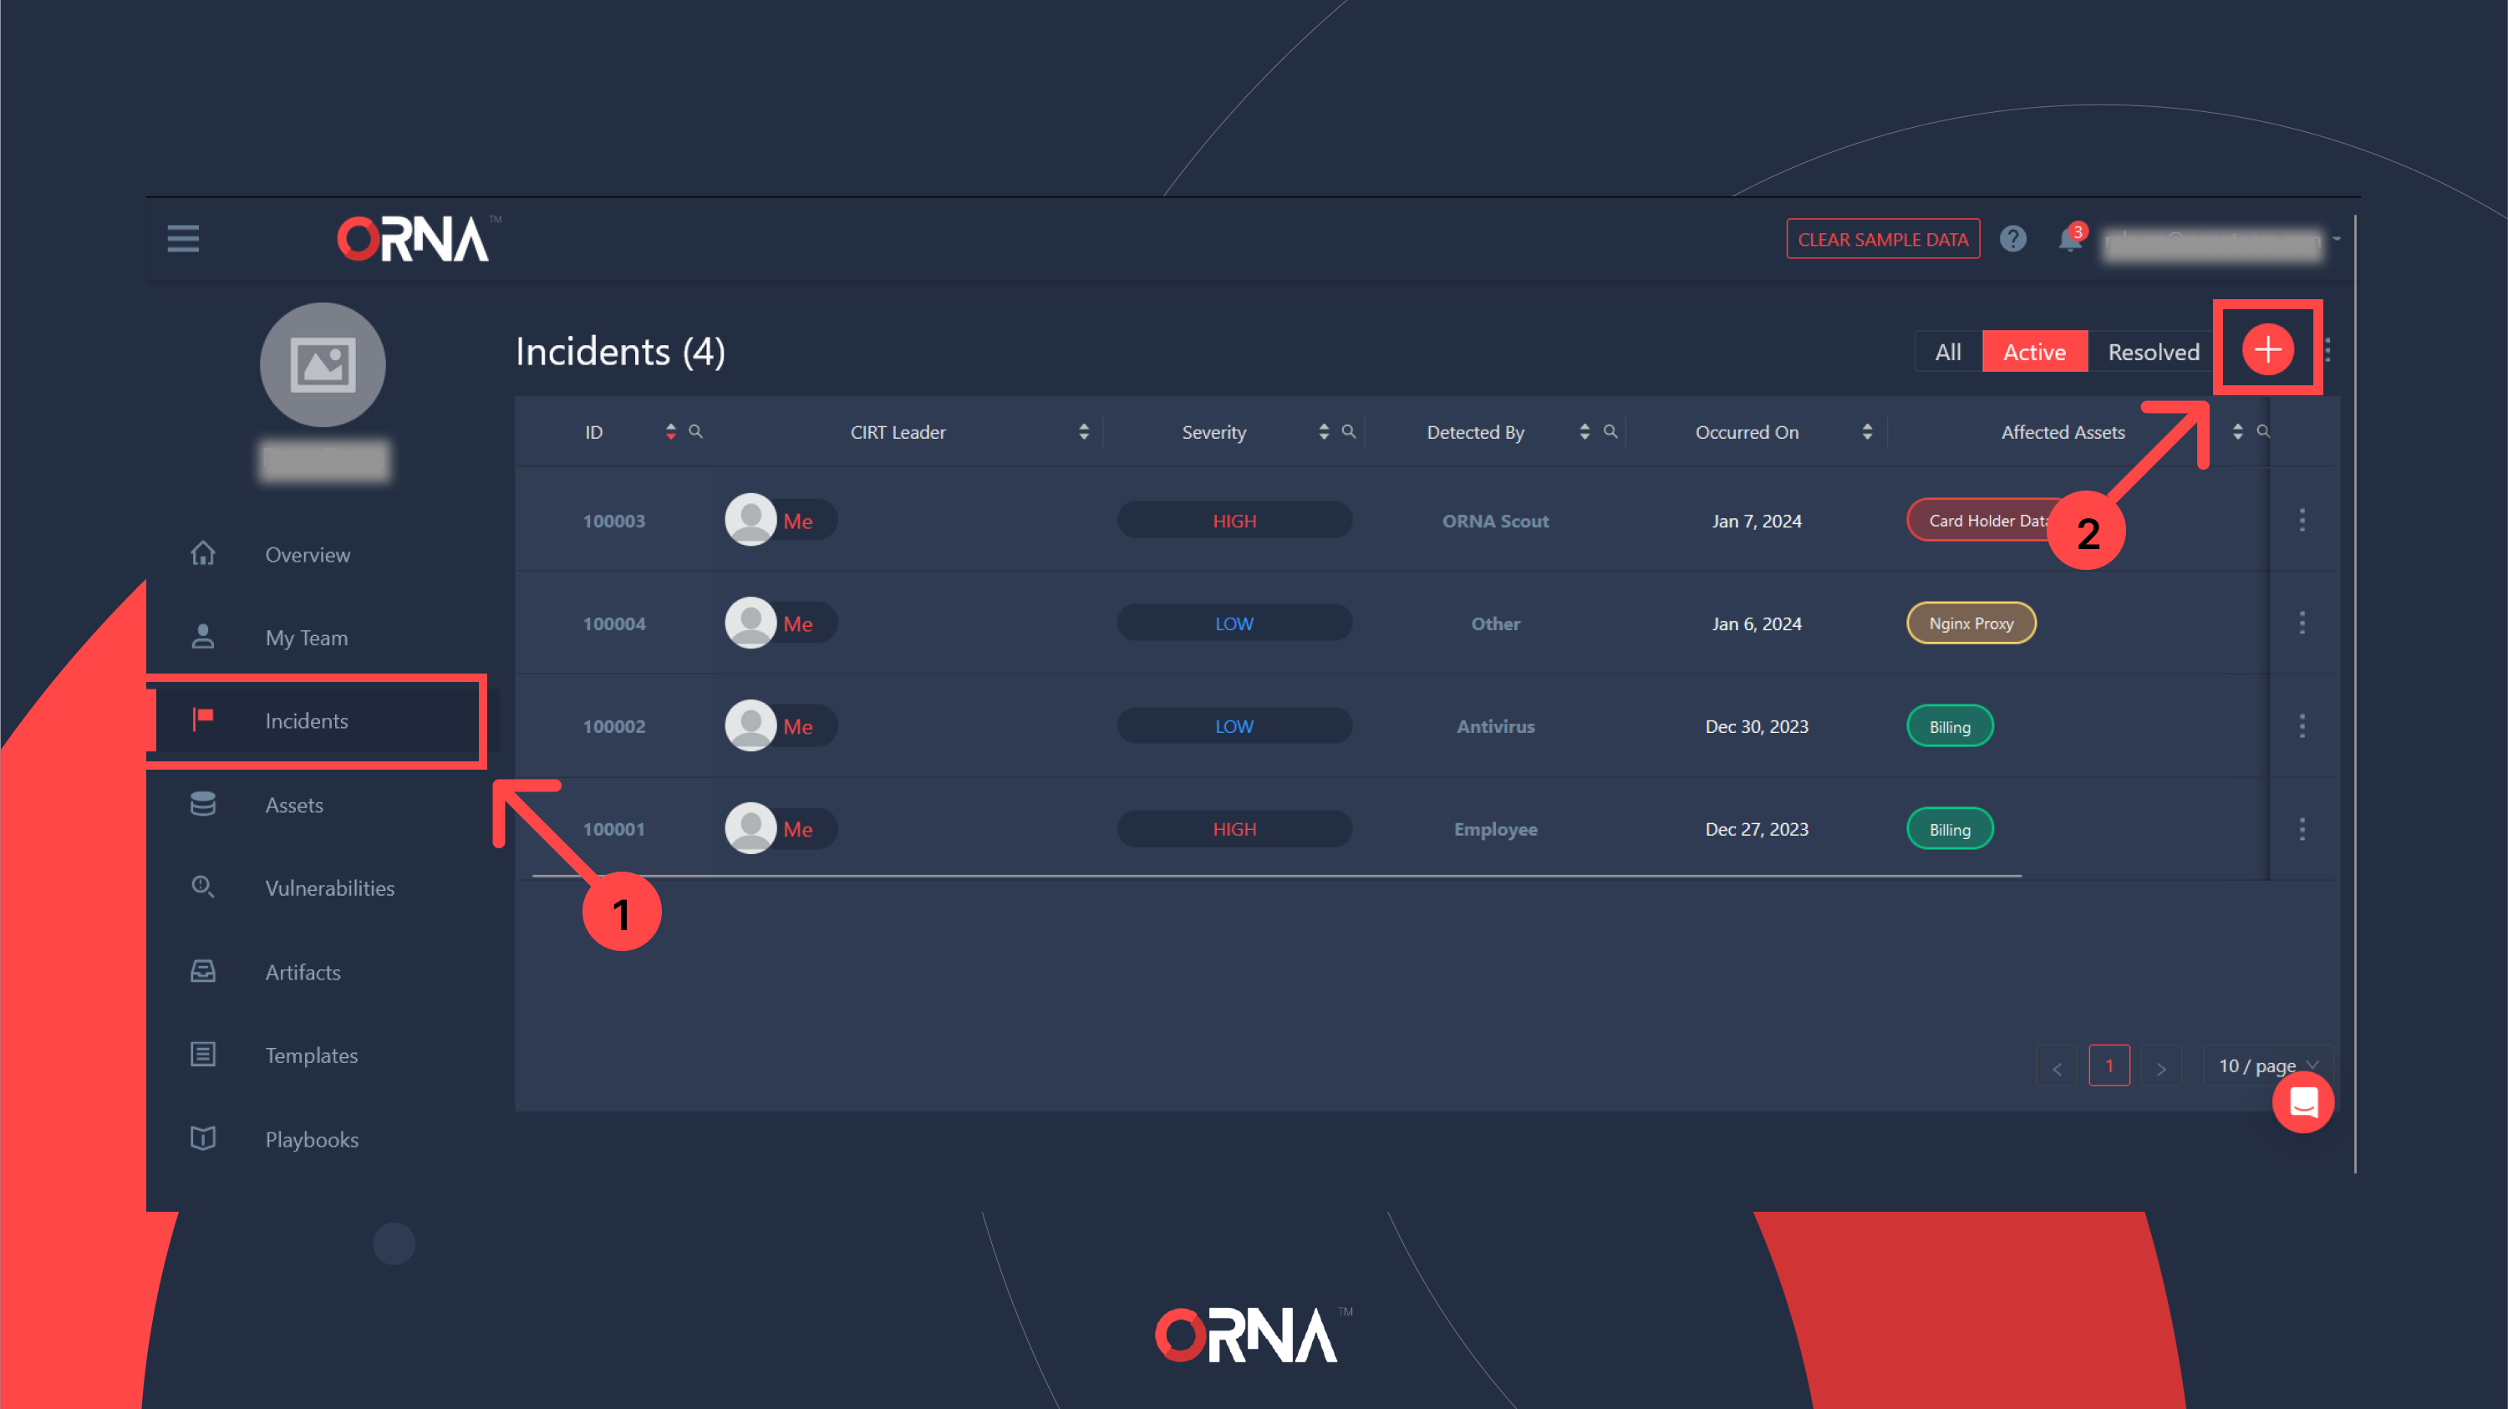Toggle to Active incidents view
The width and height of the screenshot is (2508, 1409).
click(2036, 351)
